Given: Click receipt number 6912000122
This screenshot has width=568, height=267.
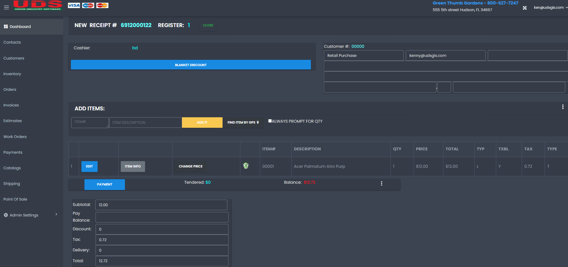Looking at the screenshot, I should pyautogui.click(x=136, y=25).
